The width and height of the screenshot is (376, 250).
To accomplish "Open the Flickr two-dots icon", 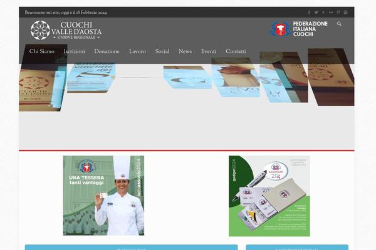I will tap(331, 12).
